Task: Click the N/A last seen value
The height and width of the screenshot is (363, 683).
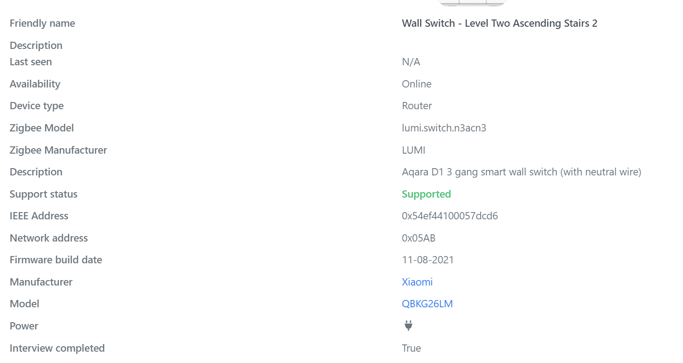Action: point(411,62)
